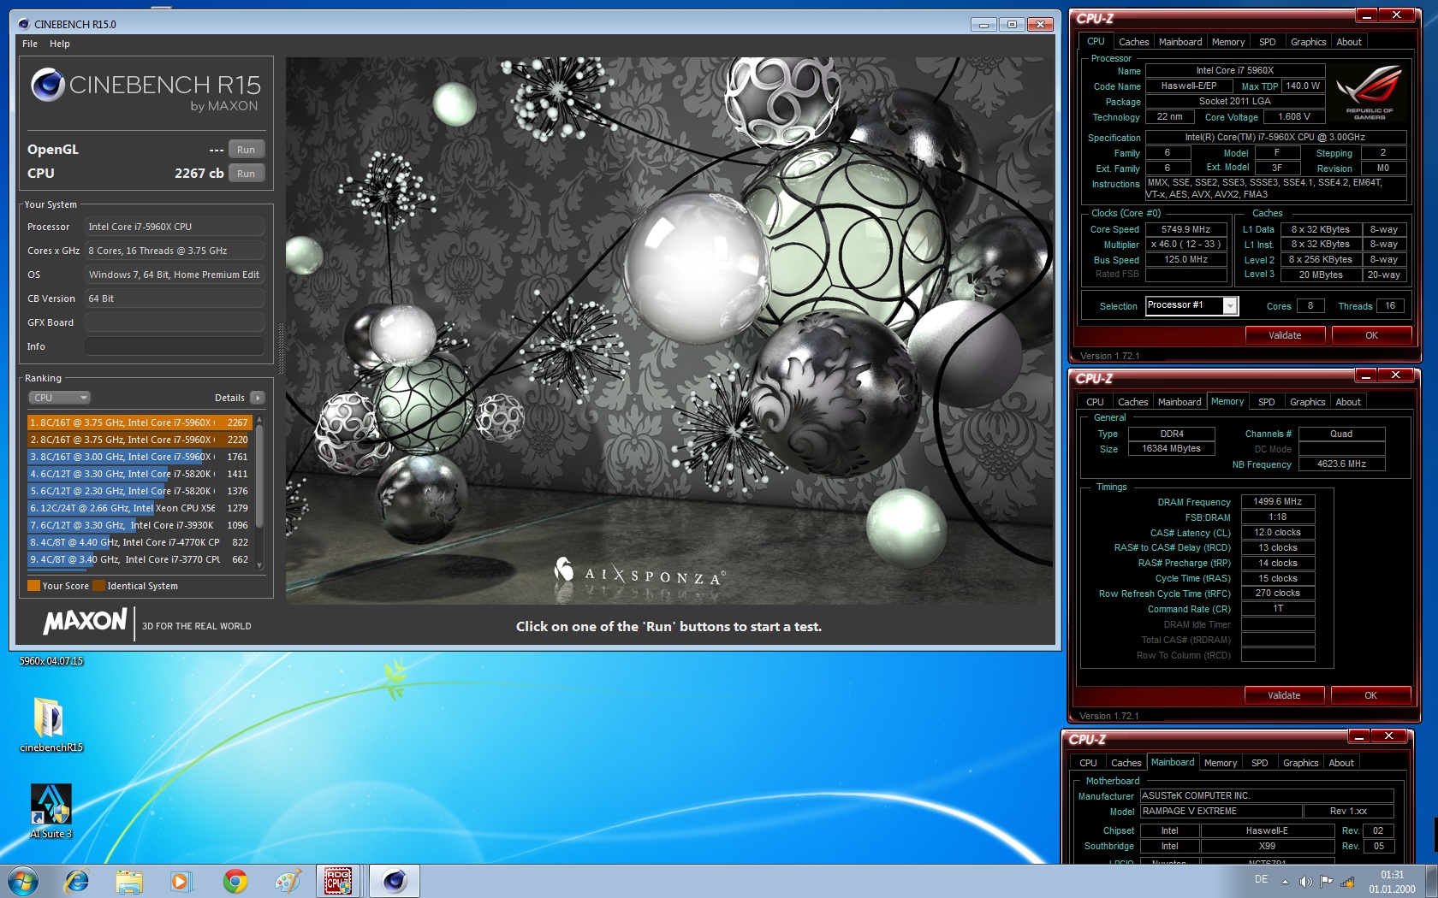1438x898 pixels.
Task: Launch Internet Explorer from taskbar
Action: click(77, 881)
